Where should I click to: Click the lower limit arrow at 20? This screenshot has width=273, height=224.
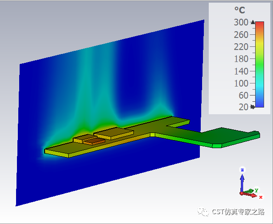[252, 107]
